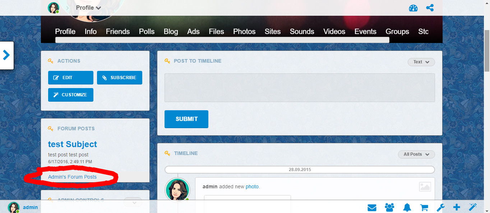Image resolution: width=490 pixels, height=213 pixels.
Task: Click the test post test post text
Action: tap(68, 155)
